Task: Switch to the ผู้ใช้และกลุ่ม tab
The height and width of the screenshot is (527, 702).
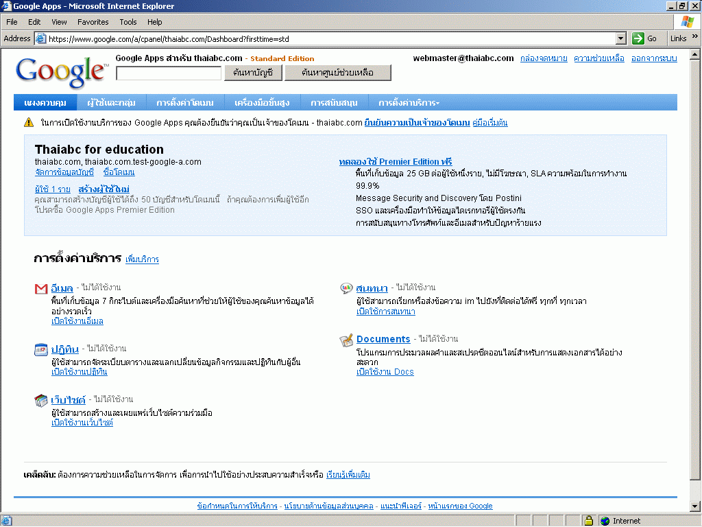Action: [x=111, y=103]
